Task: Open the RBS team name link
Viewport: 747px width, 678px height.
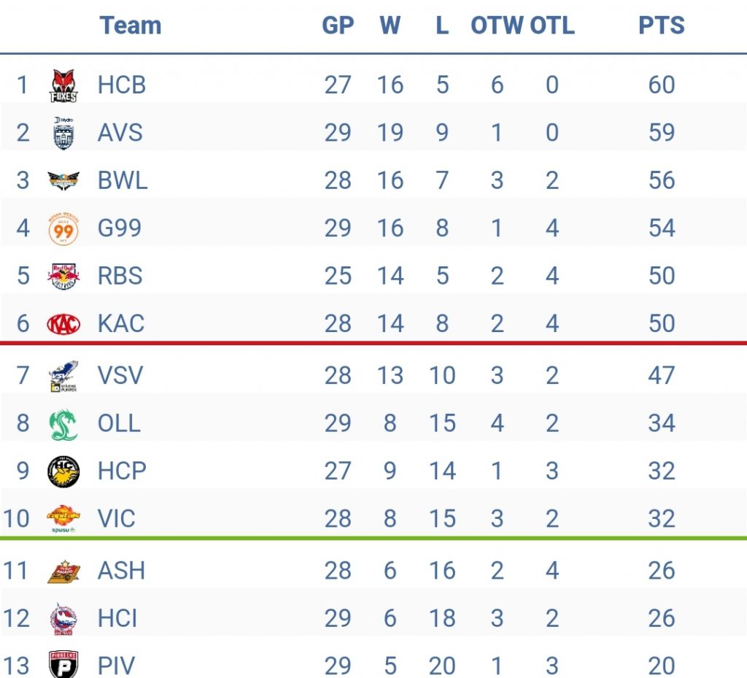Action: coord(120,276)
